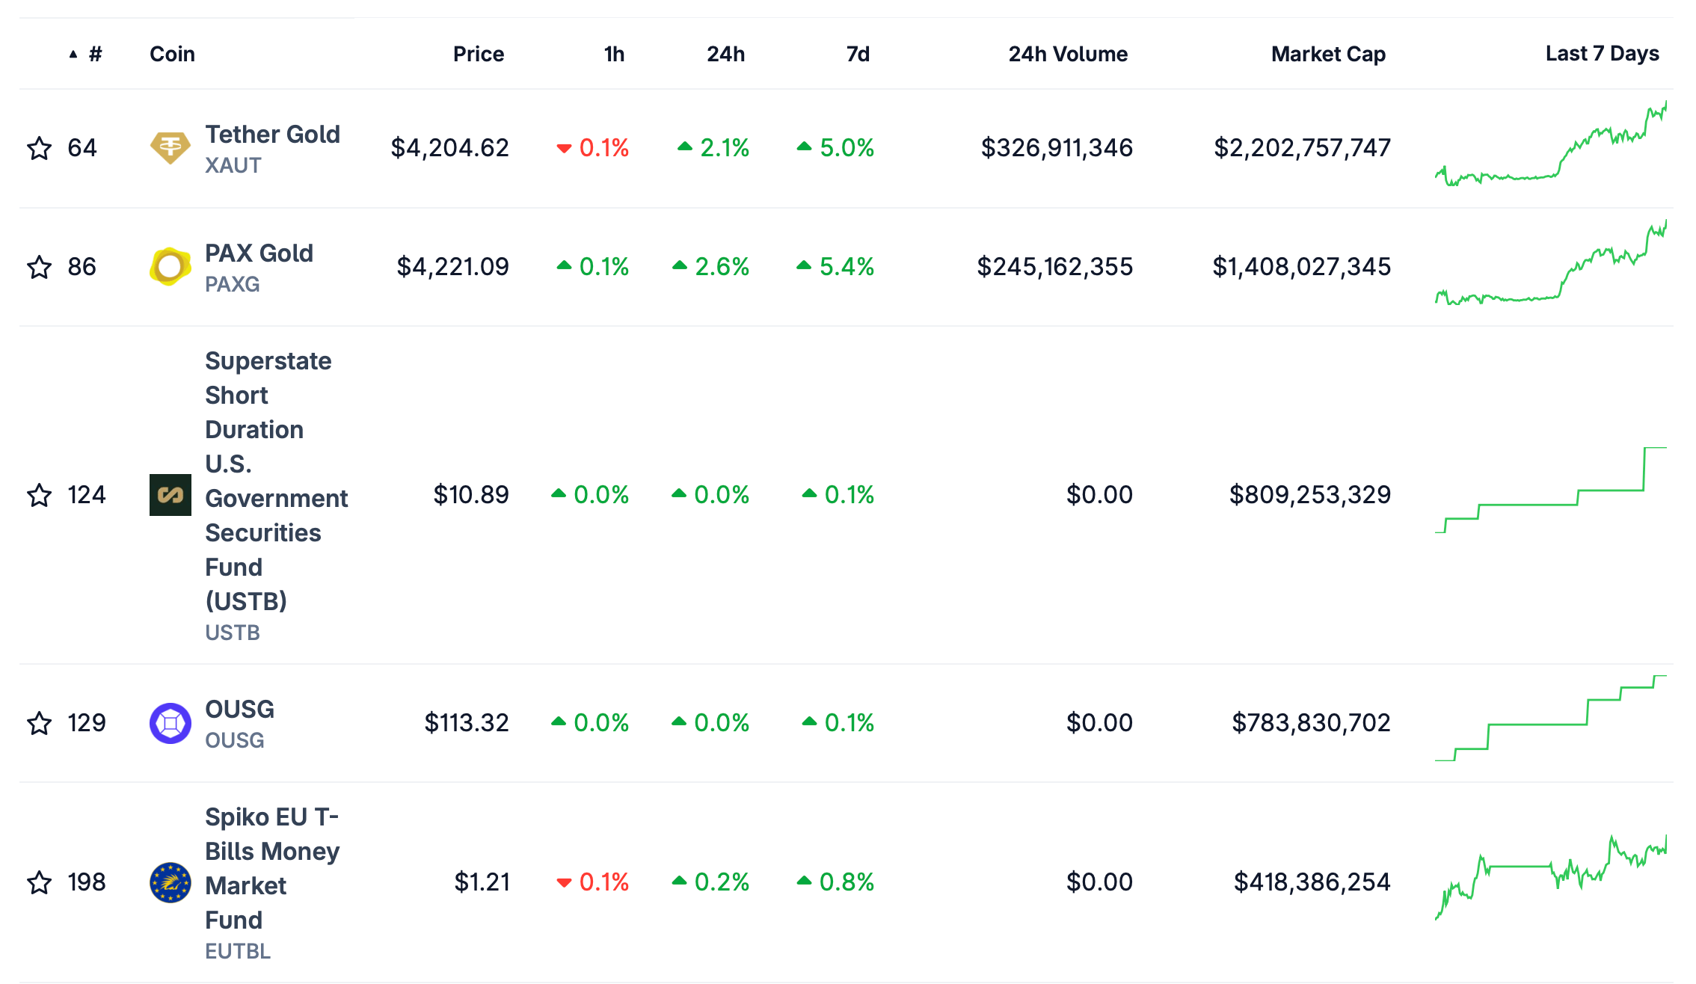Click the OUSG coin logo
Screen dimensions: 1696x984
170,723
